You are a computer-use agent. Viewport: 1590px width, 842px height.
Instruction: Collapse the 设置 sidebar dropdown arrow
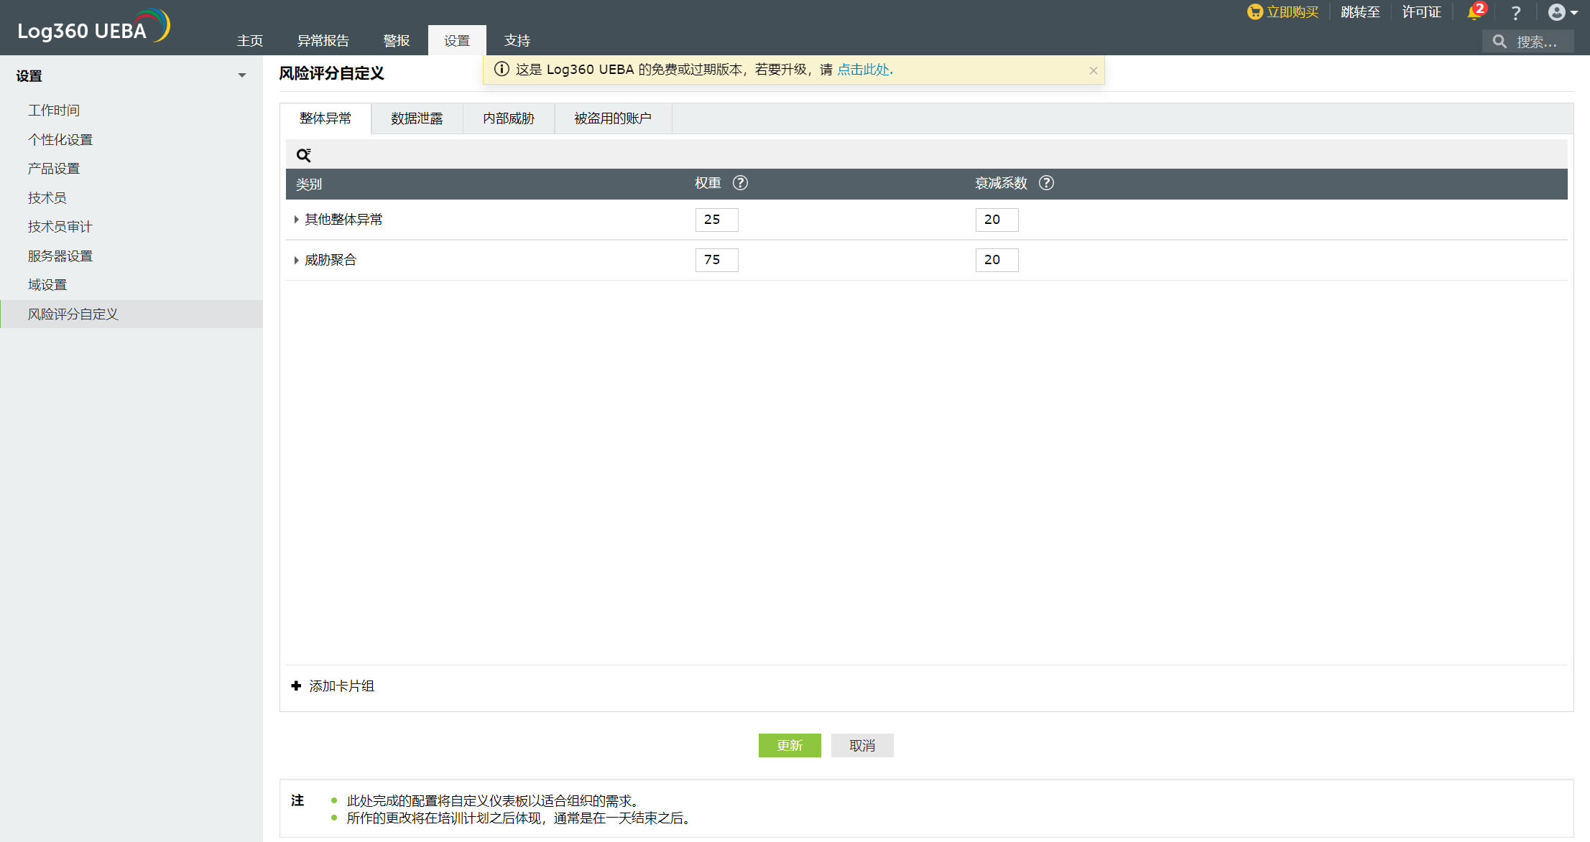click(x=242, y=75)
